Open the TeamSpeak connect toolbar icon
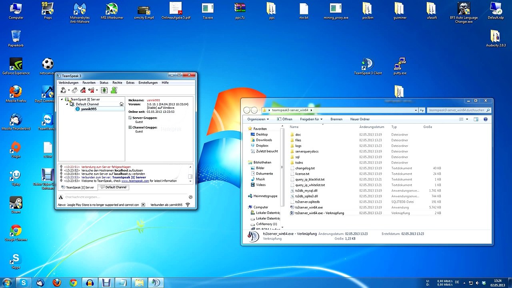Viewport: 512px width, 288px height. (x=63, y=90)
